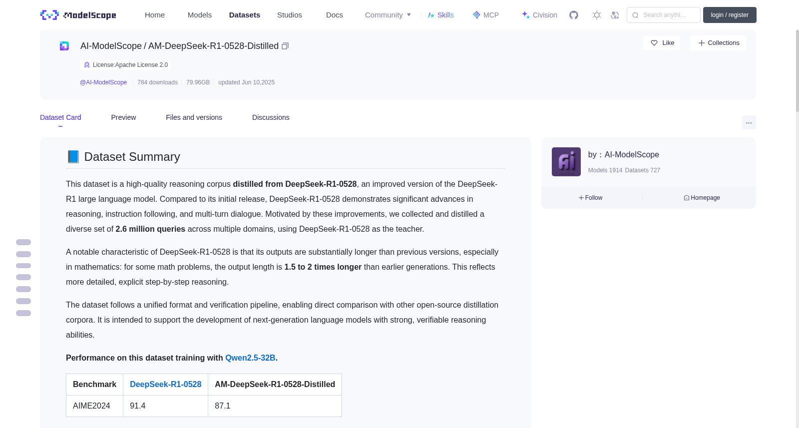Click the Benchmark table header cell
The image size is (799, 428).
[x=95, y=385]
